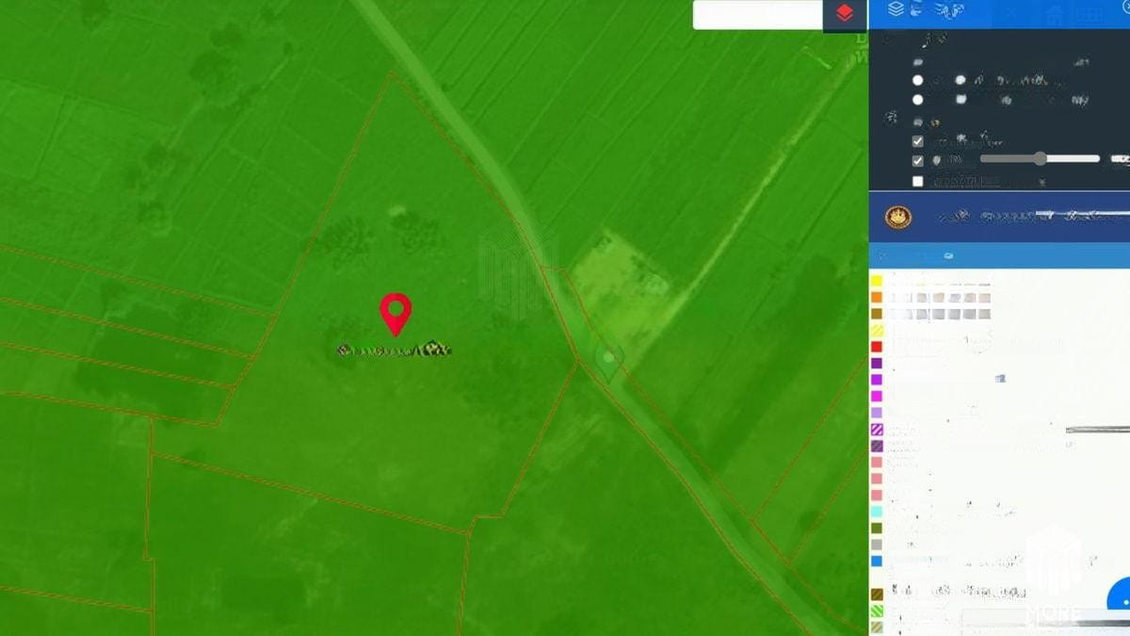Select the second radio button in layer panel
This screenshot has width=1130, height=636.
click(918, 99)
